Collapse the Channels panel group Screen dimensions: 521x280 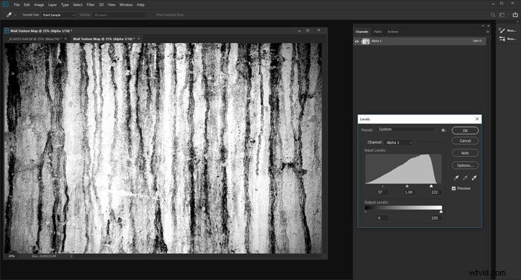483,26
